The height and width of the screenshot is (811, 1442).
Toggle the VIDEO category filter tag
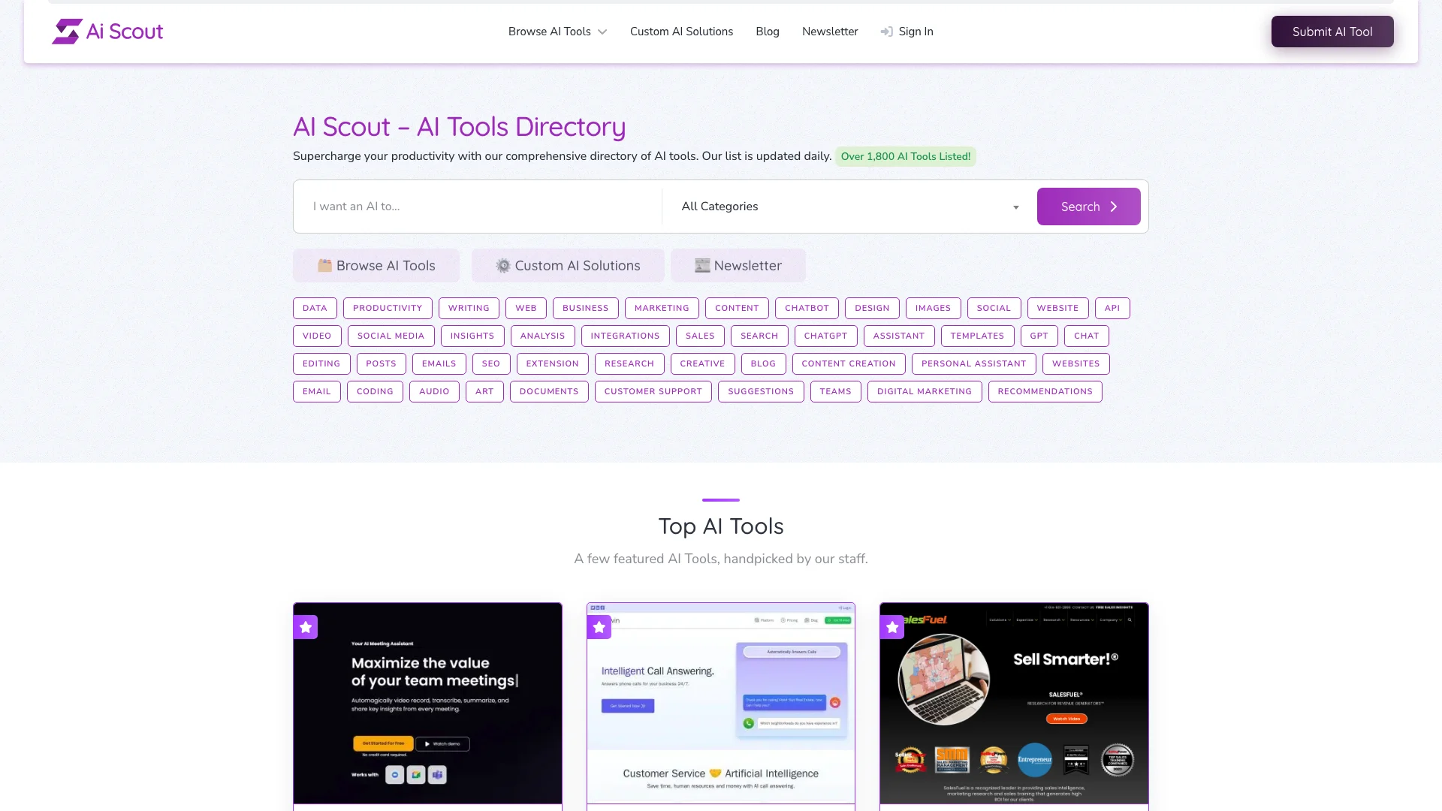317,336
